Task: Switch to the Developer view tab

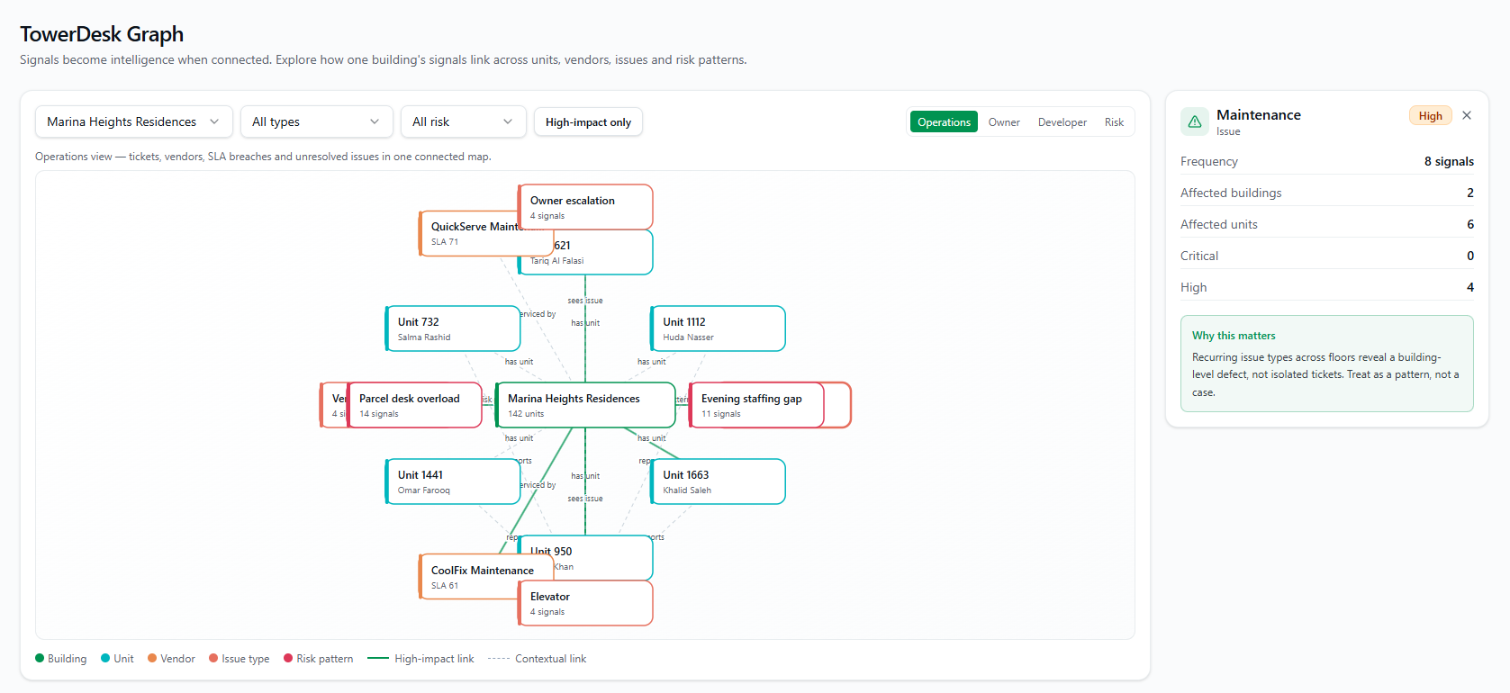Action: 1062,121
